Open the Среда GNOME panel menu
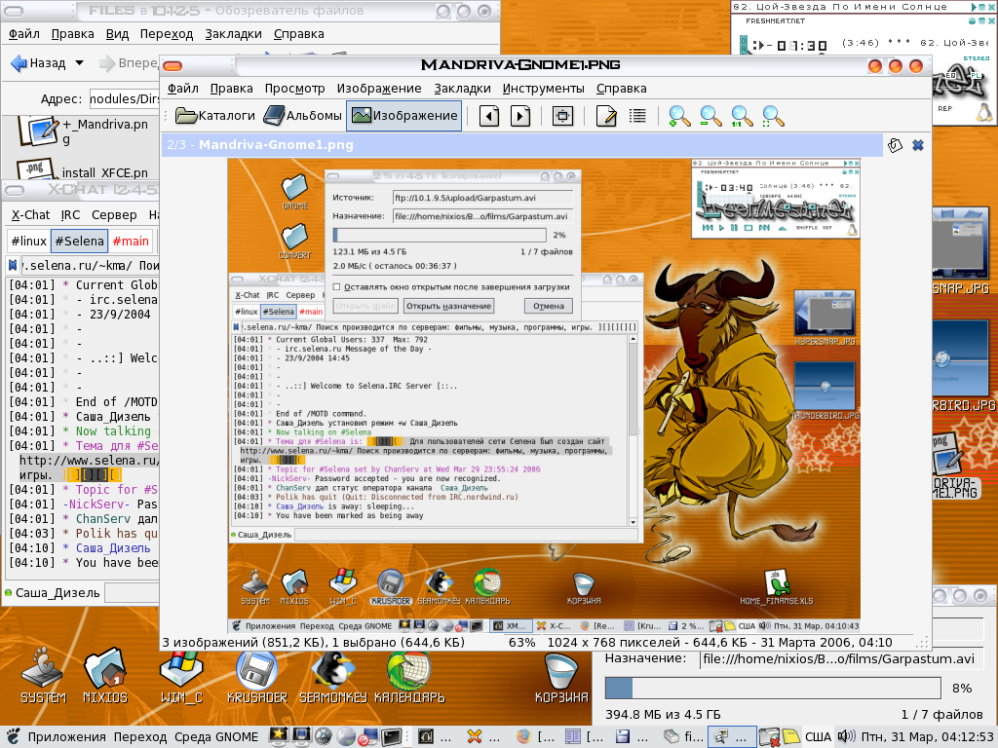 click(x=216, y=736)
